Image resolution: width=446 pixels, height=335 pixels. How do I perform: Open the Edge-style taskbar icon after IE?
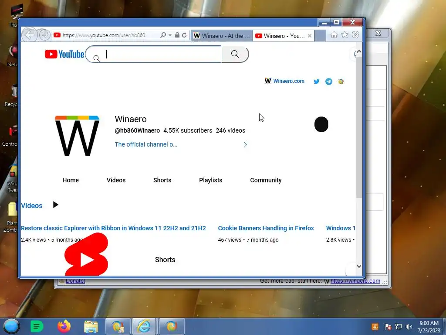coord(172,326)
